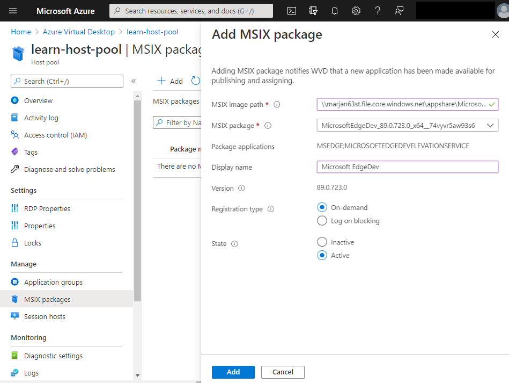Click the host pool cube icon

pos(18,53)
